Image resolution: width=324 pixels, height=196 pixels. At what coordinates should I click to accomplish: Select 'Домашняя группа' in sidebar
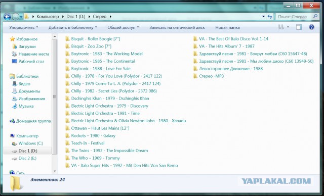[x=30, y=121]
